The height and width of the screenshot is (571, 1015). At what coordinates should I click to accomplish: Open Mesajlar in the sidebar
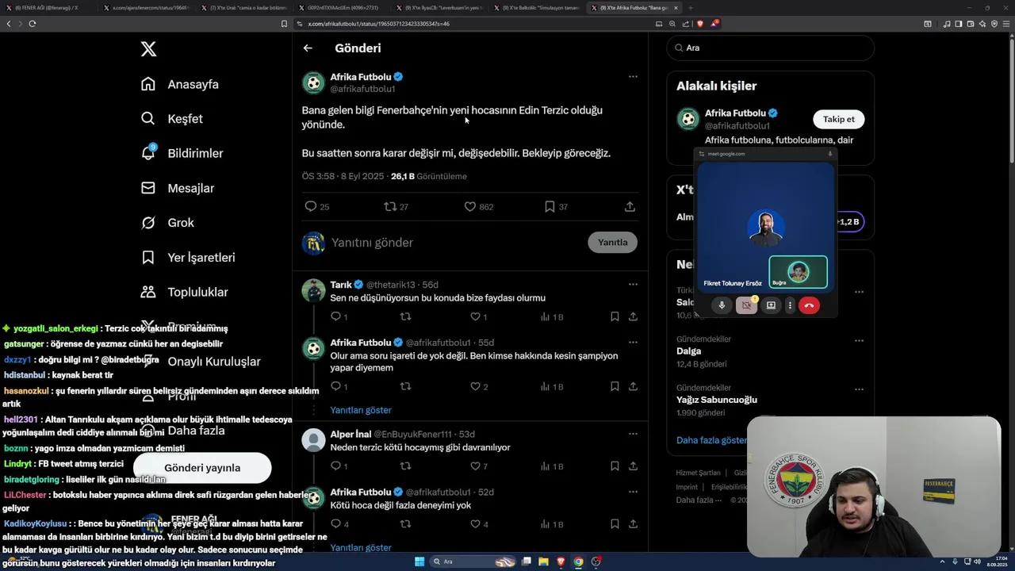(x=178, y=188)
